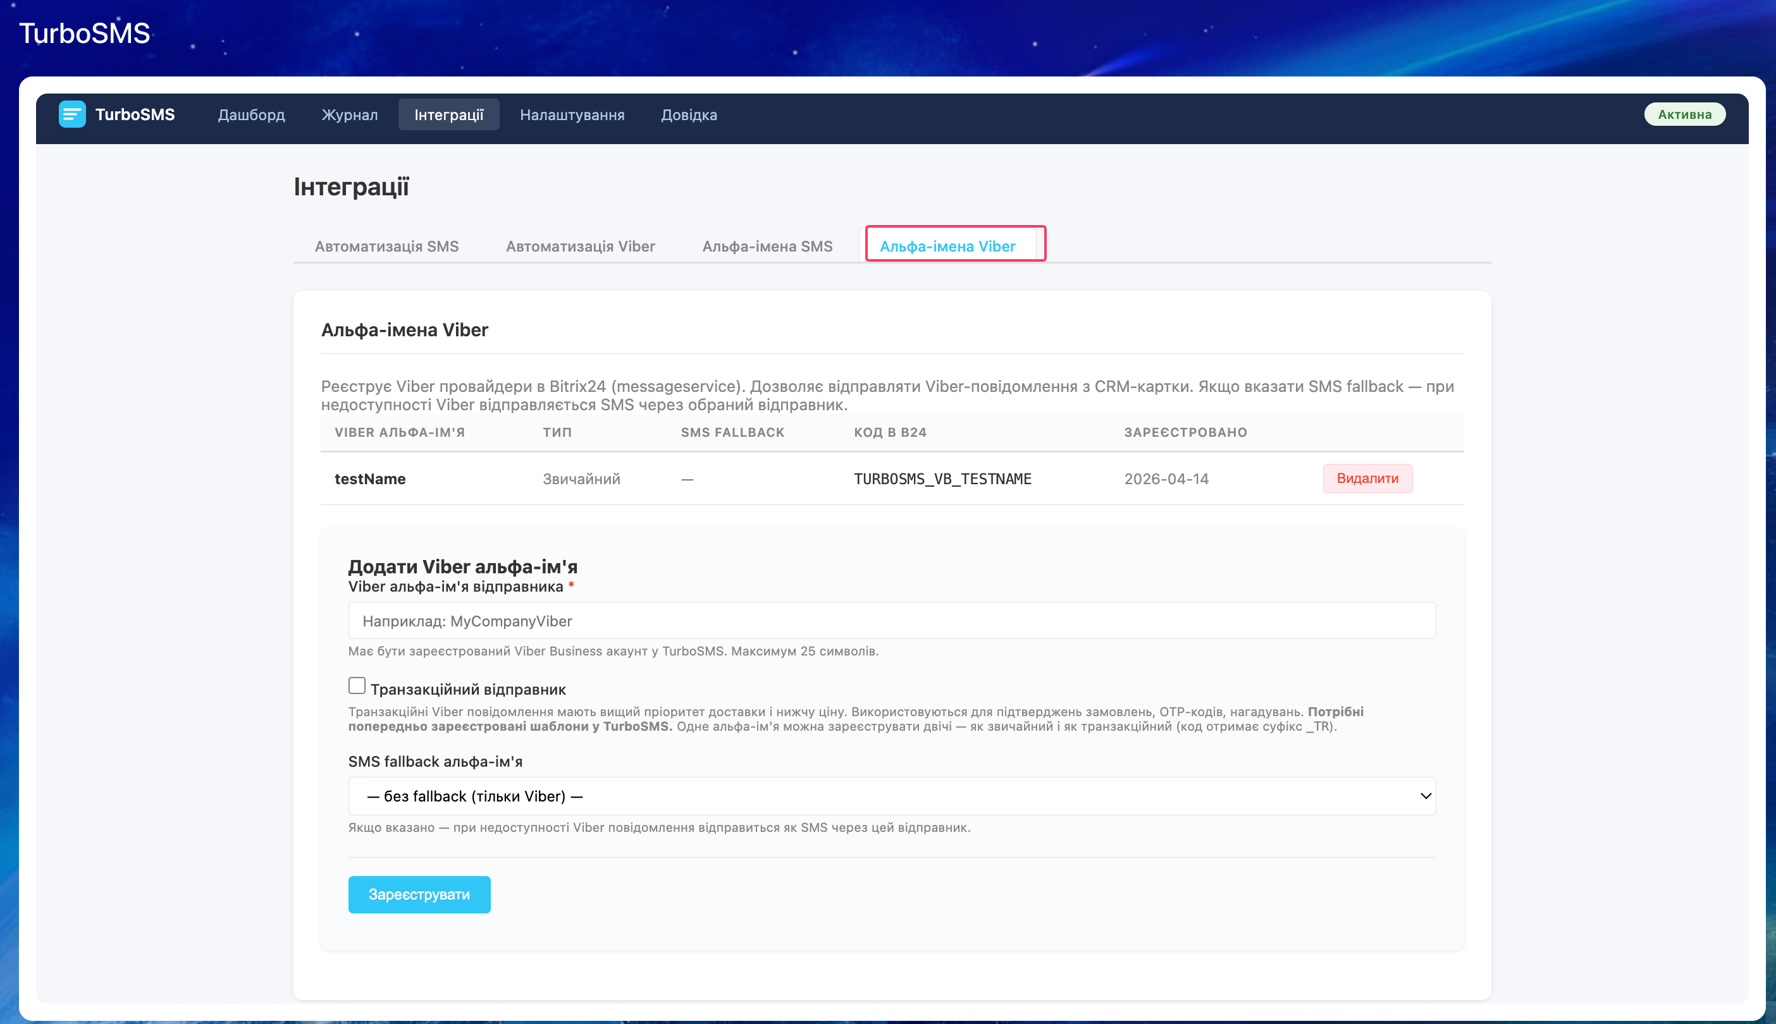The height and width of the screenshot is (1024, 1776).
Task: Open the Довідка help section
Action: (x=689, y=114)
